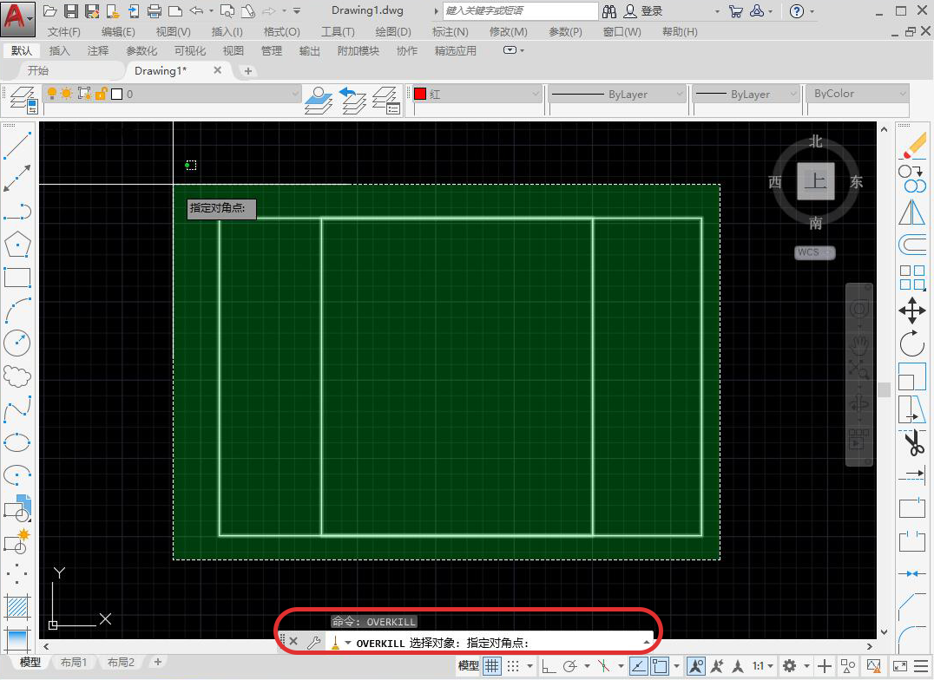Select the Hatch tool
Image resolution: width=934 pixels, height=680 pixels.
[x=17, y=608]
